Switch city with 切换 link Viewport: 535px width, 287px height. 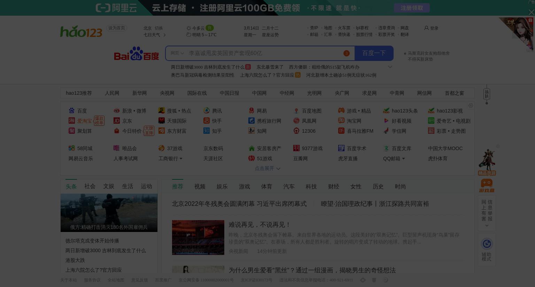(x=158, y=28)
